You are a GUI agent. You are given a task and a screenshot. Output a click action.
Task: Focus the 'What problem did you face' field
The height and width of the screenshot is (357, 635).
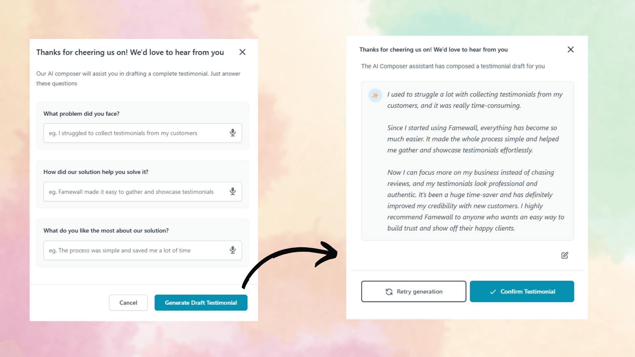[x=139, y=133]
